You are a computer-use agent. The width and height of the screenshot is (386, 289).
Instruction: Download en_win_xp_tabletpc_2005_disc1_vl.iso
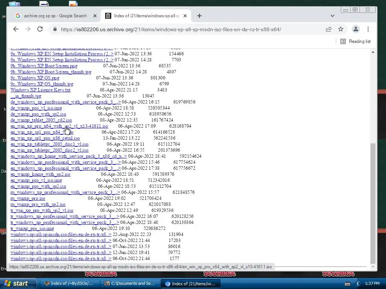click(49, 144)
